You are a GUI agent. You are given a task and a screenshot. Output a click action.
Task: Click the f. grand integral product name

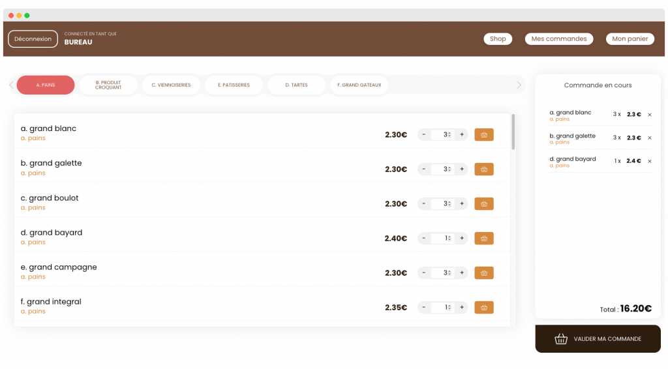click(51, 302)
